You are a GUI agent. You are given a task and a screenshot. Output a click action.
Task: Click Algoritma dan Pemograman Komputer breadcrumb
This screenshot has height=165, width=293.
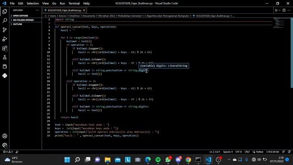pyautogui.click(x=168, y=16)
